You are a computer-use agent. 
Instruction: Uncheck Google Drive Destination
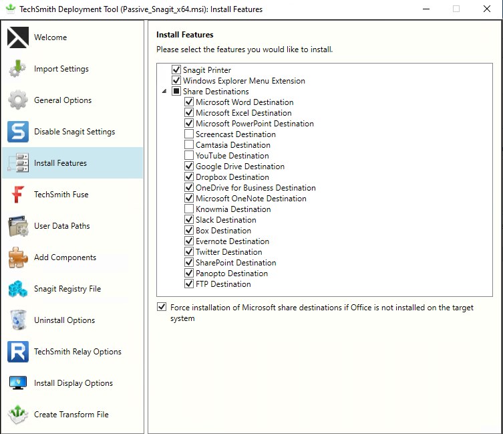point(189,166)
